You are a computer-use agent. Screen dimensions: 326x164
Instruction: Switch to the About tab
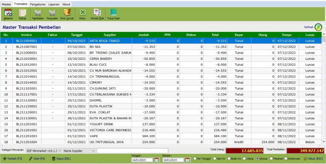[x=66, y=4]
